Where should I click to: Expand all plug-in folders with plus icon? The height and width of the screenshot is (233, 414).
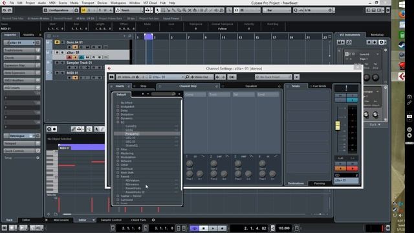[x=143, y=94]
